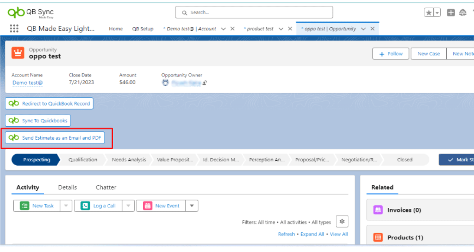Expand the product test tab chevron

[x=281, y=28]
